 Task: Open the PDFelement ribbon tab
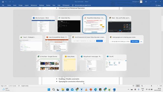(66, 5)
